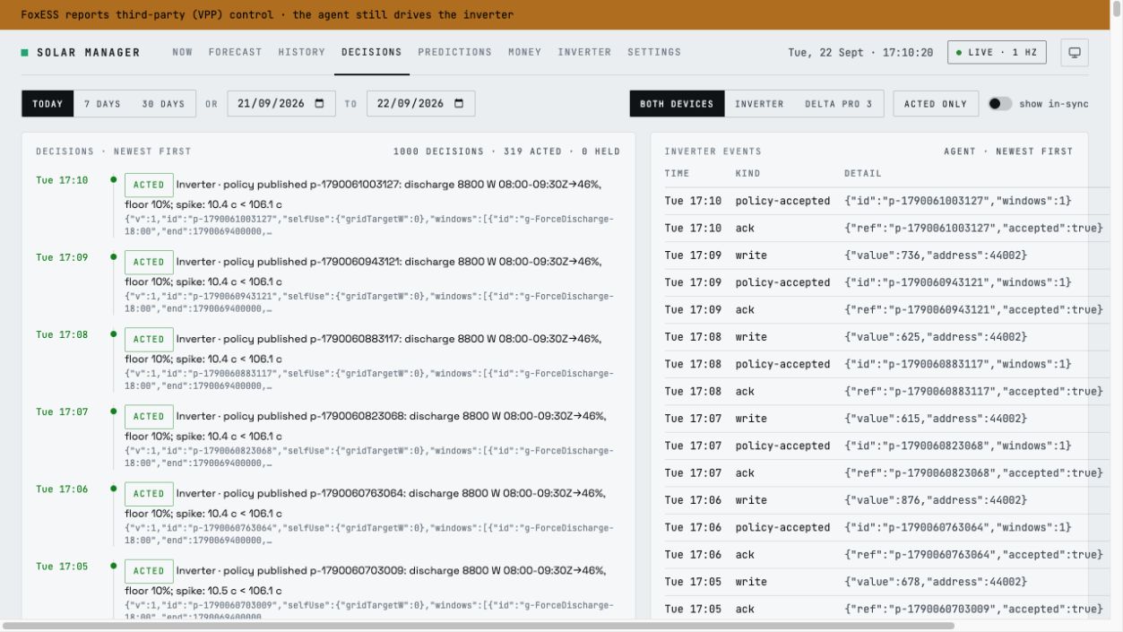
Task: Select decision text for policy p-1790060883117
Action: (x=363, y=349)
